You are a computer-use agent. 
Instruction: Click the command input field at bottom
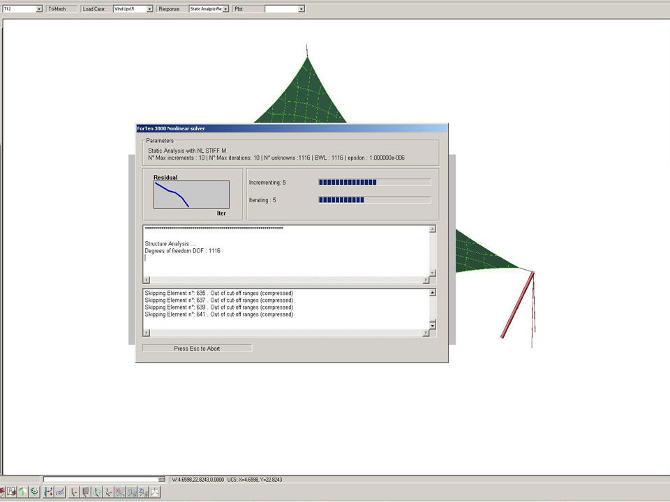click(101, 479)
